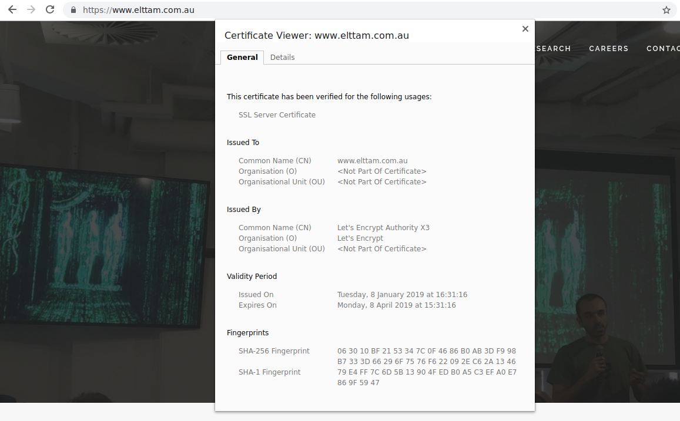Click the browser forward arrow
The height and width of the screenshot is (421, 680).
click(x=31, y=10)
